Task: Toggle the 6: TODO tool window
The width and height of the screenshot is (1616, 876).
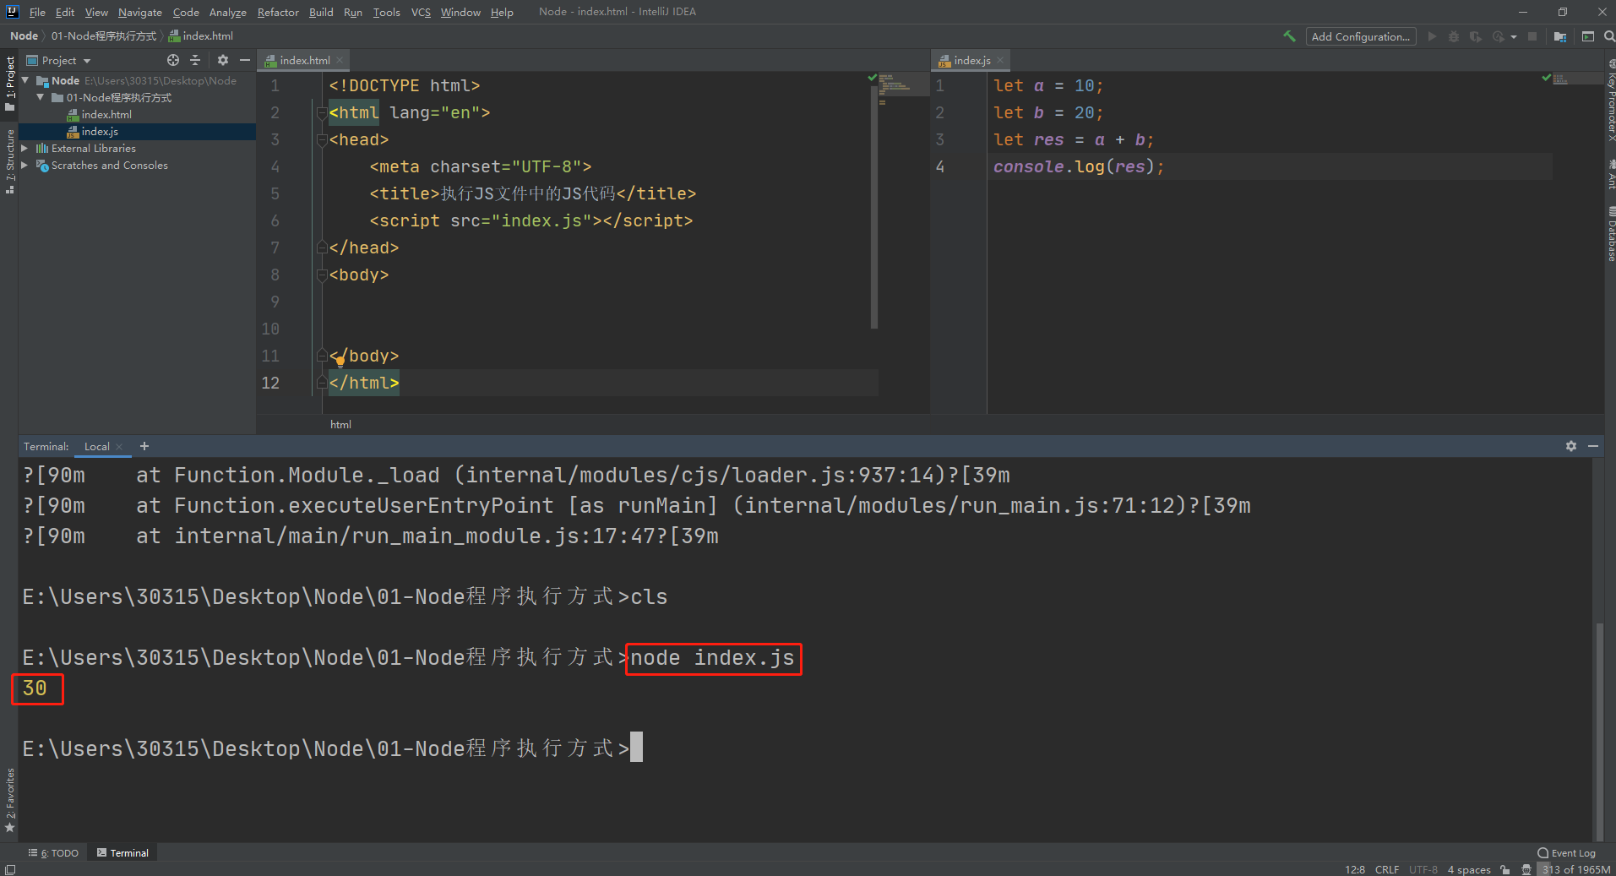Action: click(x=53, y=853)
